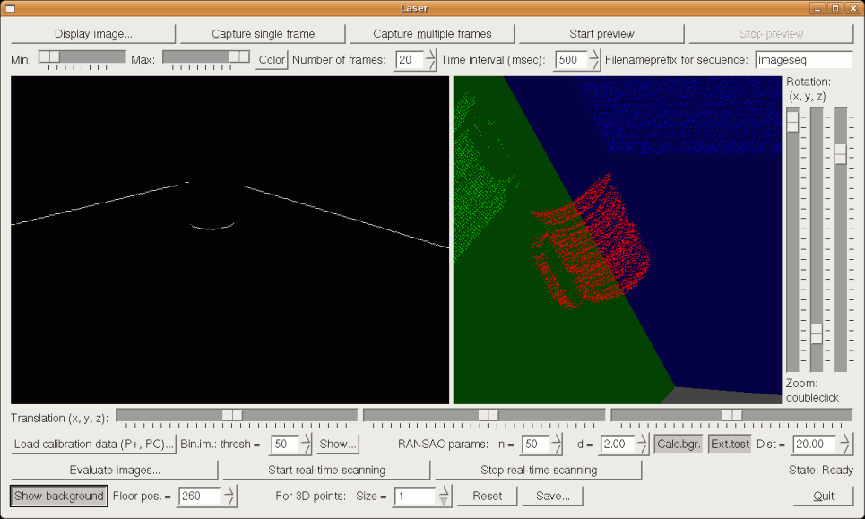Quit the Laser application
Image resolution: width=865 pixels, height=519 pixels.
pyautogui.click(x=823, y=496)
